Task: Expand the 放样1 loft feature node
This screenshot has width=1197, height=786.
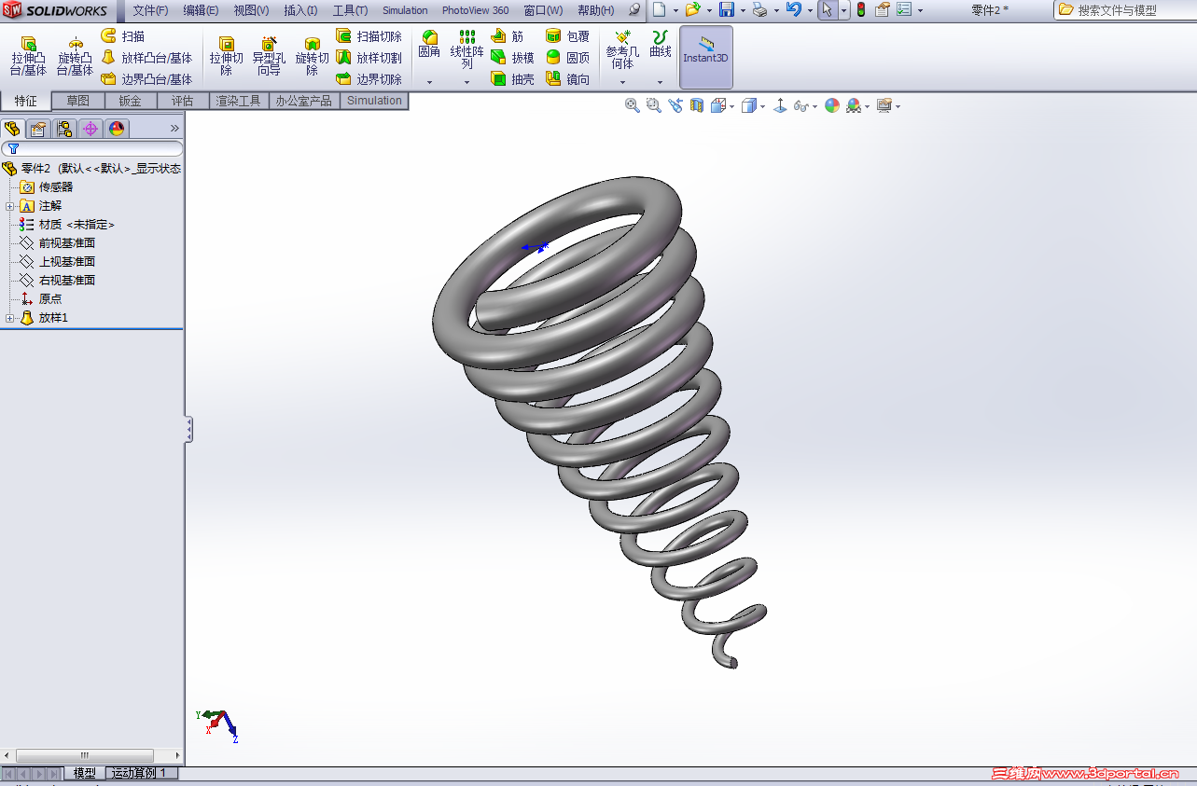Action: (x=9, y=318)
